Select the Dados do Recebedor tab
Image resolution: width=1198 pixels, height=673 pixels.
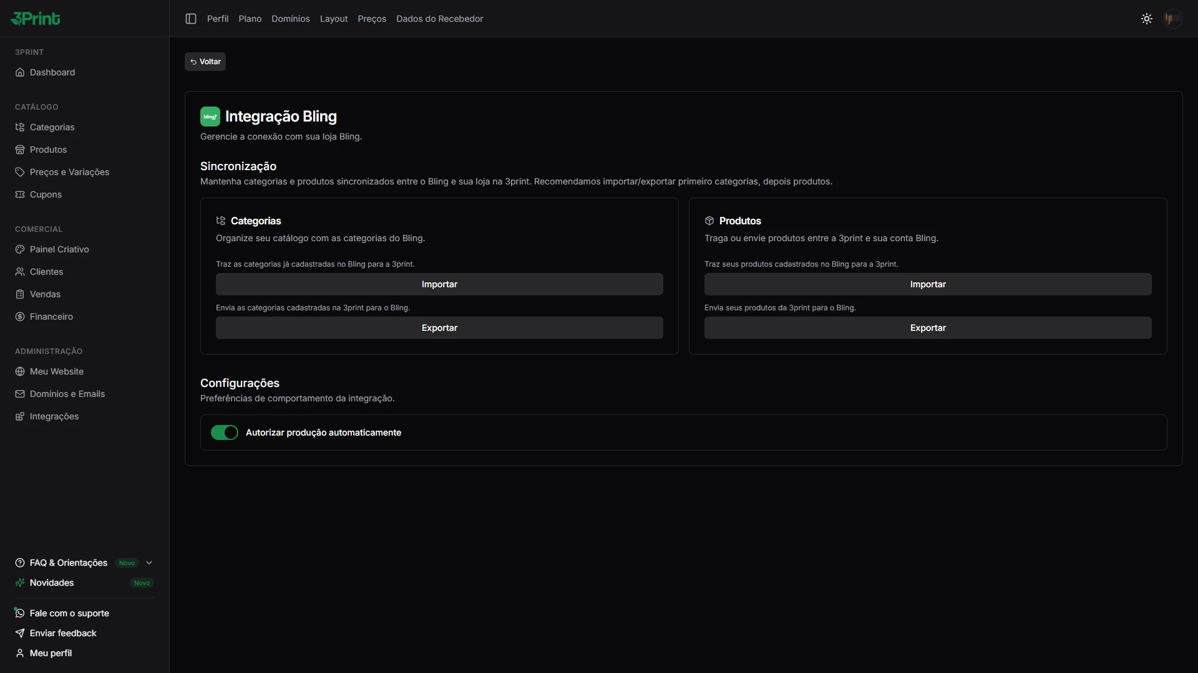click(x=440, y=19)
